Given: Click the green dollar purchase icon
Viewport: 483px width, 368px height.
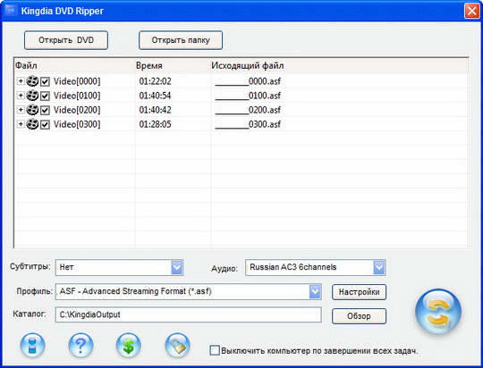Looking at the screenshot, I should point(129,346).
